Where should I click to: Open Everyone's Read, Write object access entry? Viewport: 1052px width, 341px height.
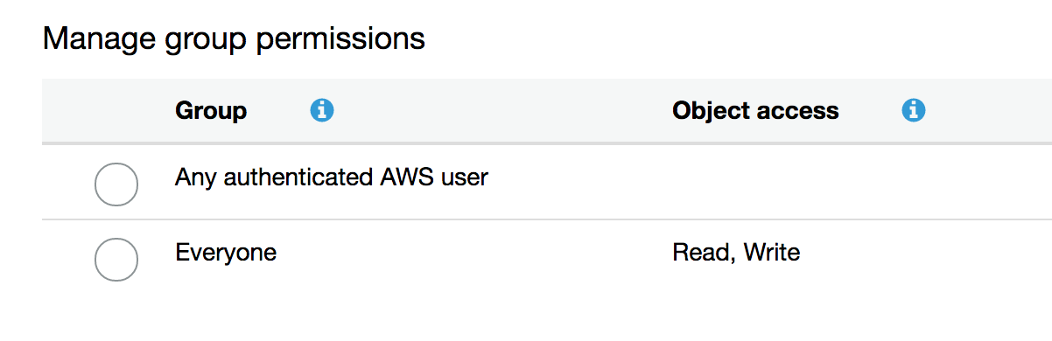pyautogui.click(x=736, y=254)
